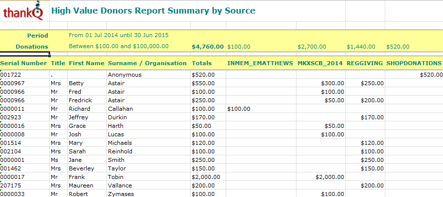Click the $4,760.00 grand total cell

tap(208, 47)
